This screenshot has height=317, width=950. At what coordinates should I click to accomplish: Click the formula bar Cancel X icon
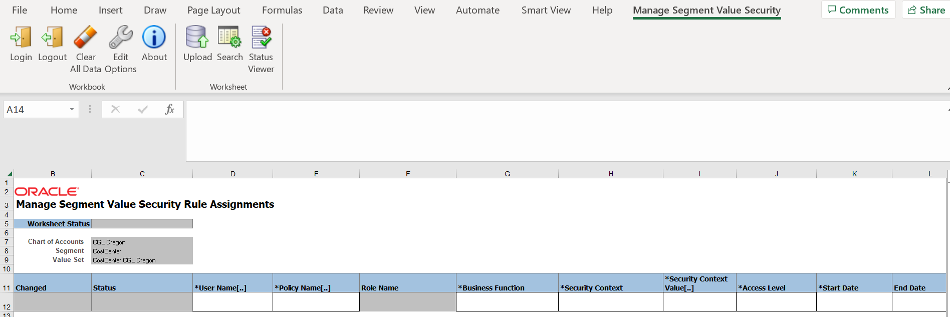(x=115, y=109)
